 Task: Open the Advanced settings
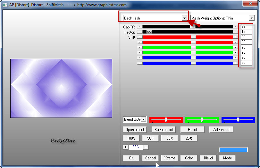(221, 130)
